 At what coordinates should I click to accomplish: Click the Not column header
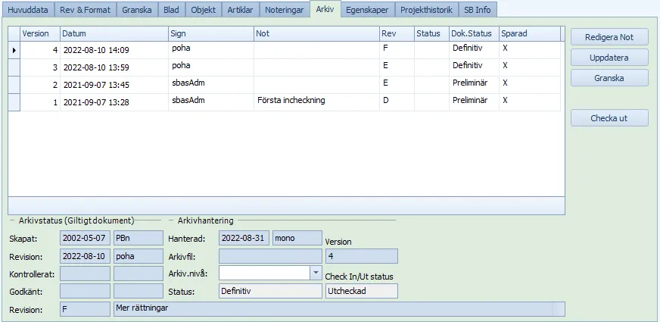coord(316,34)
